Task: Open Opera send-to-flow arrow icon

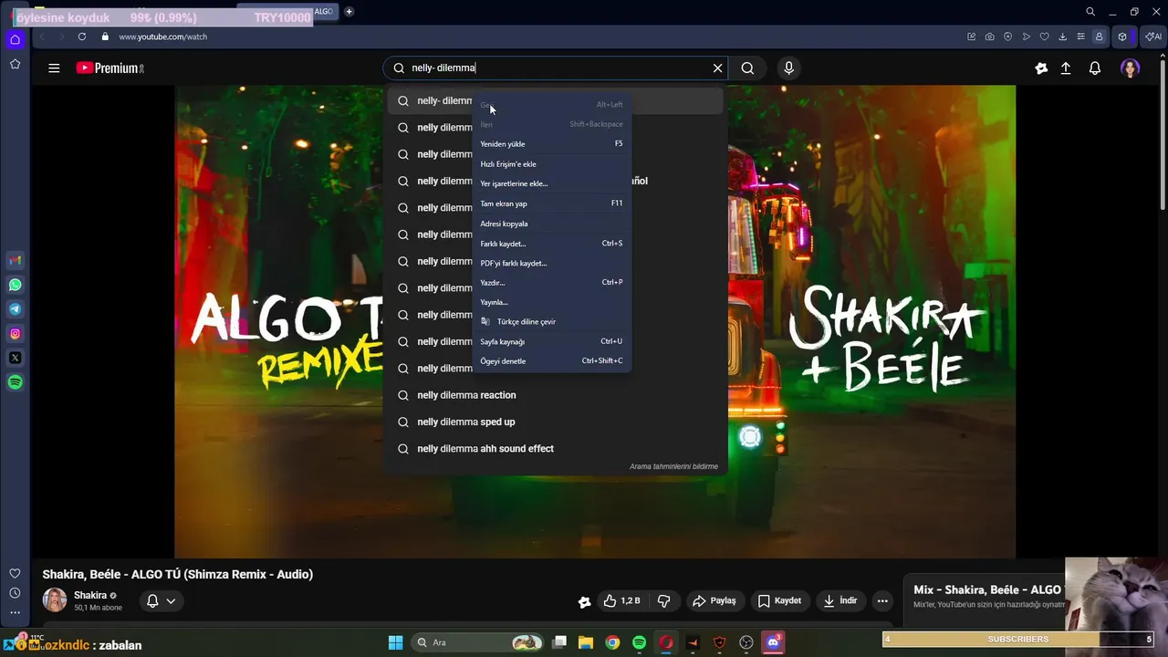Action: (1027, 36)
